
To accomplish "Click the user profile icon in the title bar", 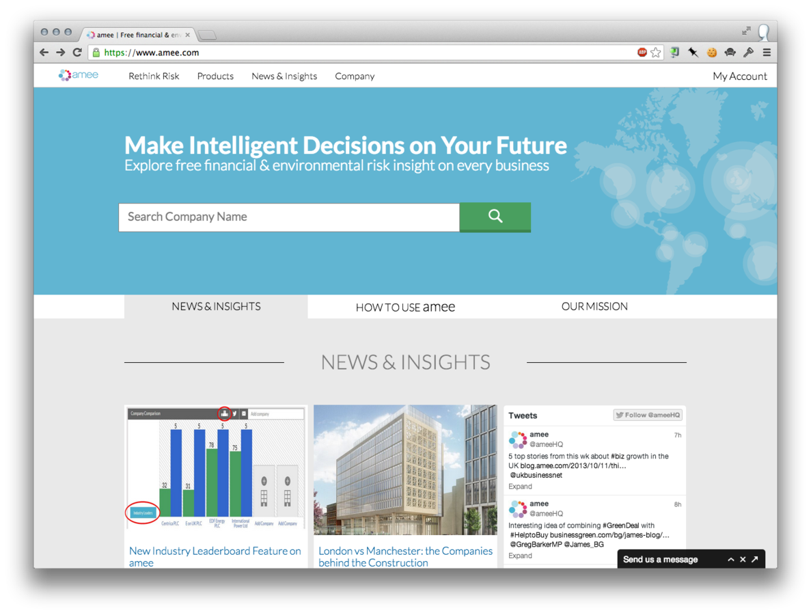I will (x=764, y=32).
